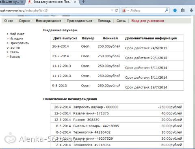Screen dimensions: 195x149
Task: Close the 'Вход для участников' browser tab
Action: pyautogui.click(x=75, y=2)
